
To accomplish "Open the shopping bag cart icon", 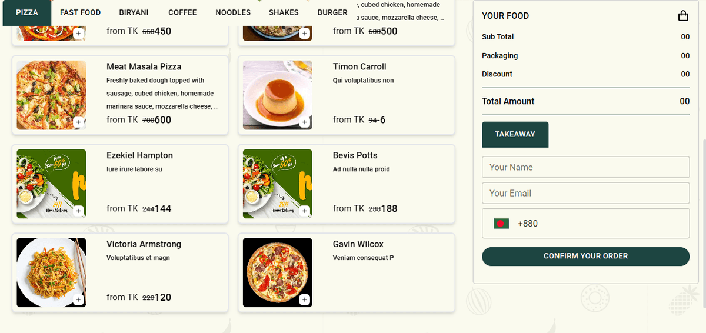I will point(683,16).
